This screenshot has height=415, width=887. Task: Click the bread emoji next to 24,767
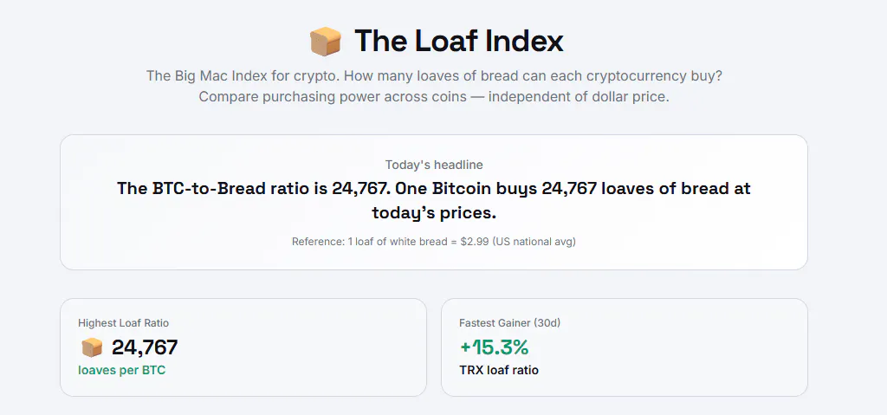click(92, 347)
